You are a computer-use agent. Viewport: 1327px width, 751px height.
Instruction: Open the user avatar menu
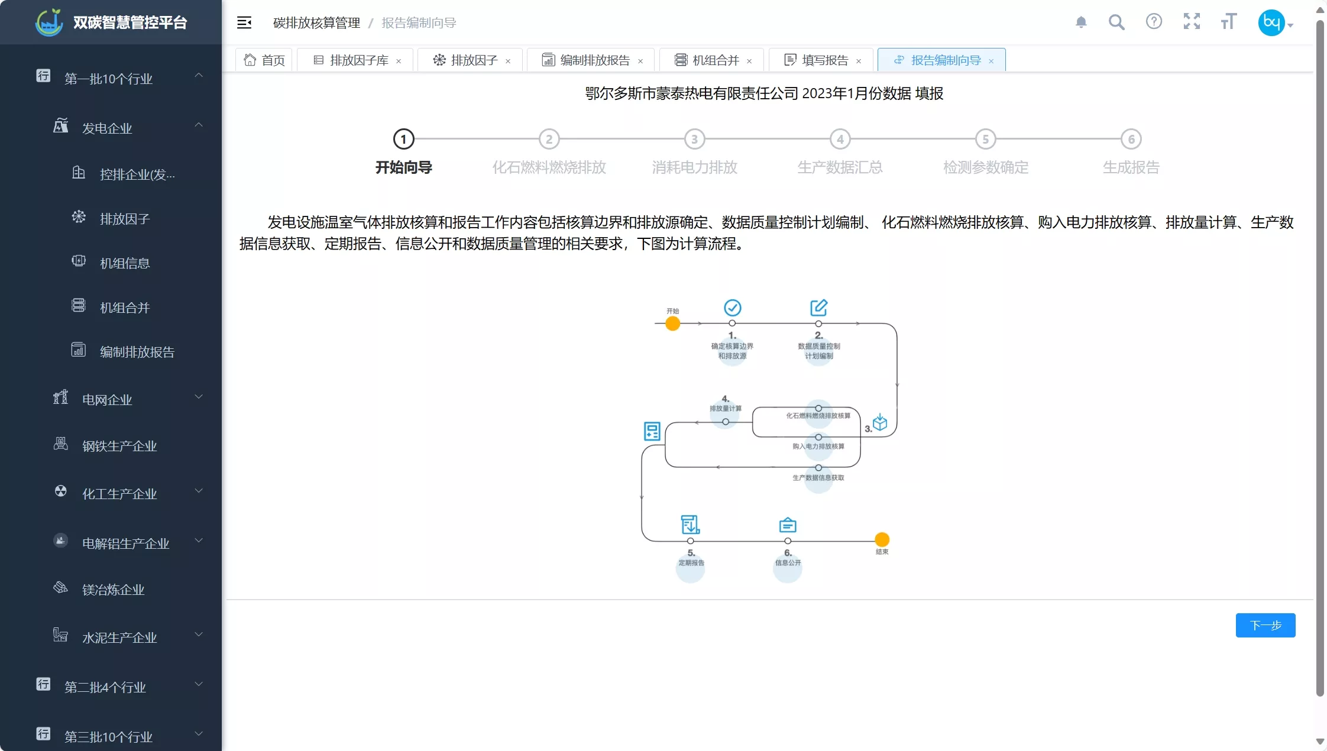tap(1276, 22)
